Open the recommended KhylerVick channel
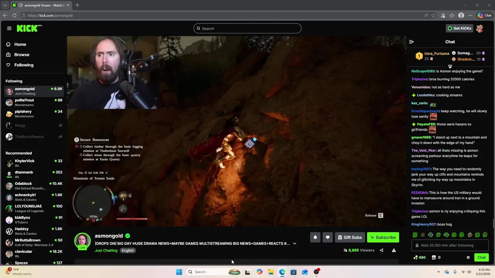The height and width of the screenshot is (278, 495). click(34, 163)
